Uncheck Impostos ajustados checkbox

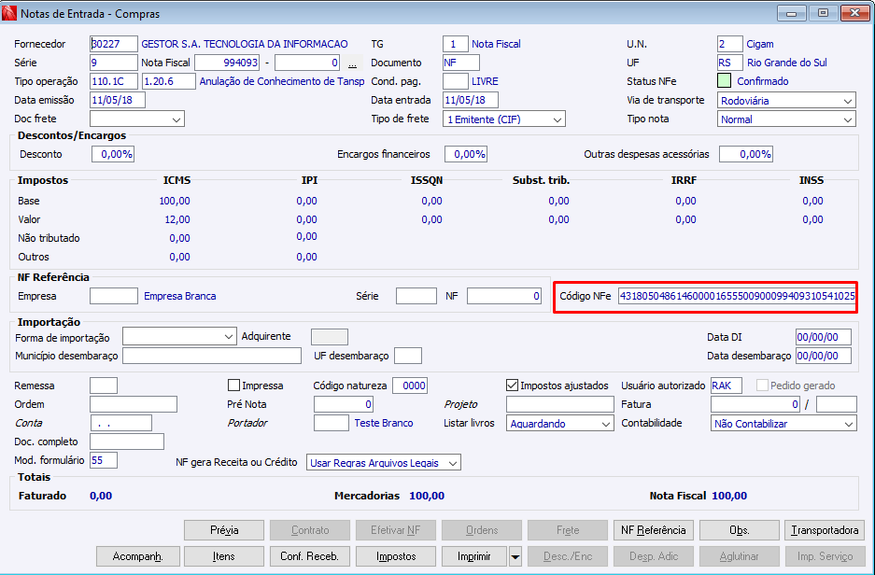(512, 386)
